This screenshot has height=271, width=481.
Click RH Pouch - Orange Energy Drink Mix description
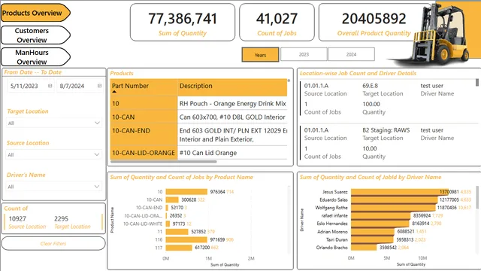click(232, 104)
